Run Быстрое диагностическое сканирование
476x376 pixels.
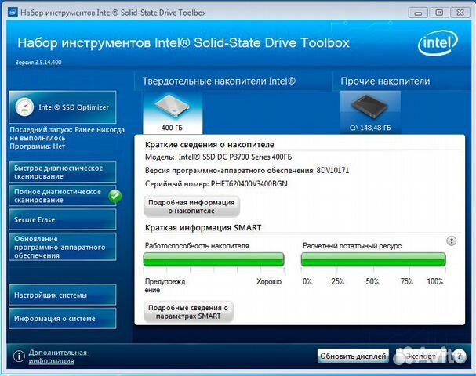point(61,172)
